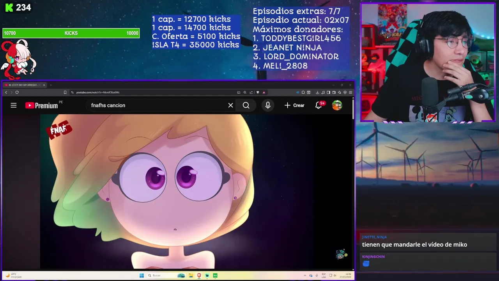The height and width of the screenshot is (281, 499).
Task: Share this page via address bar icon
Action: pyautogui.click(x=251, y=92)
